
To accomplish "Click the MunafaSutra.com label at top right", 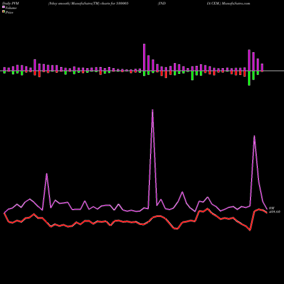I will [236, 3].
